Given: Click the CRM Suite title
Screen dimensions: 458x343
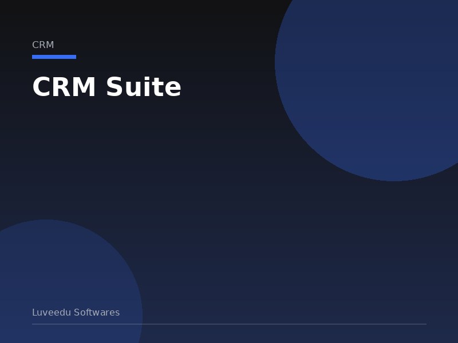Looking at the screenshot, I should 106,87.
